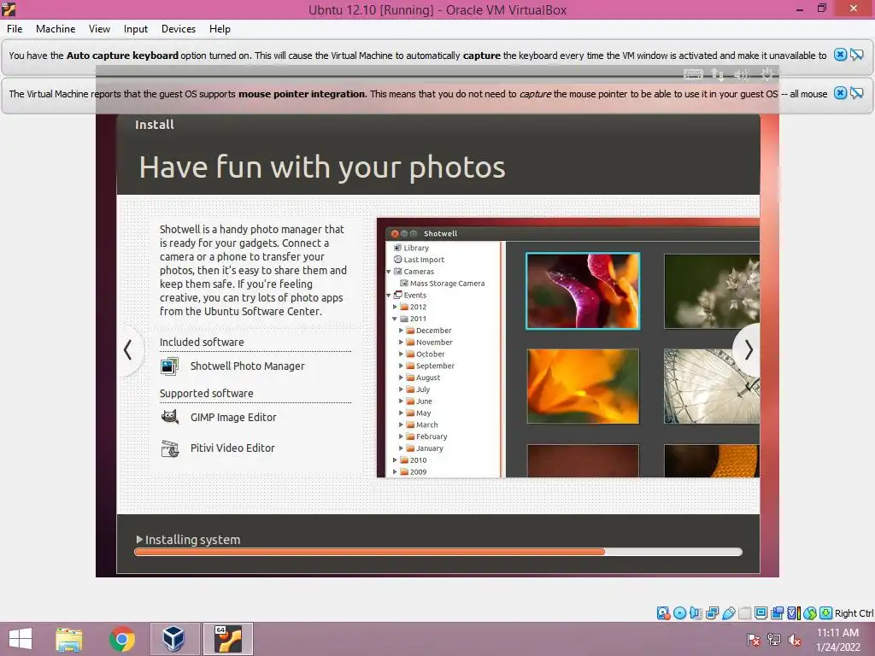Collapse the Cameras tree node
Screen dimensions: 875x656
click(389, 272)
